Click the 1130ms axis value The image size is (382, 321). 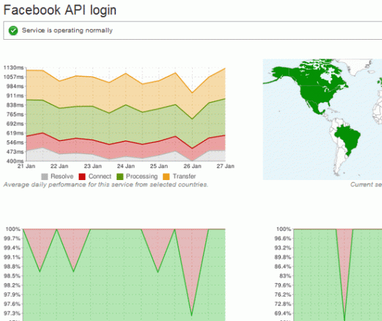(14, 68)
